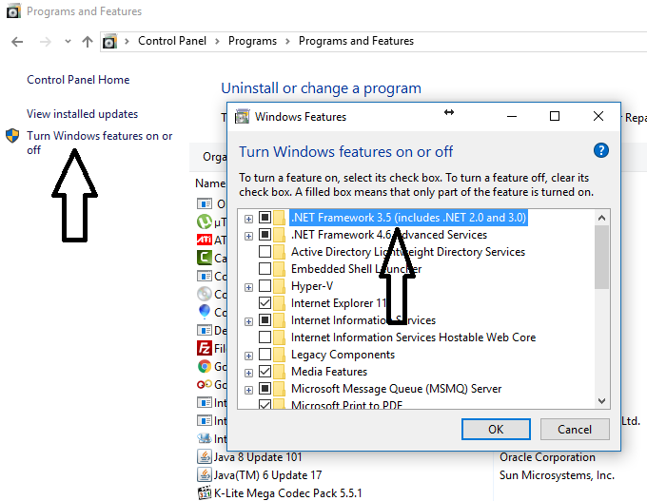
Task: Click the red ATI icon in program list
Action: 205,240
